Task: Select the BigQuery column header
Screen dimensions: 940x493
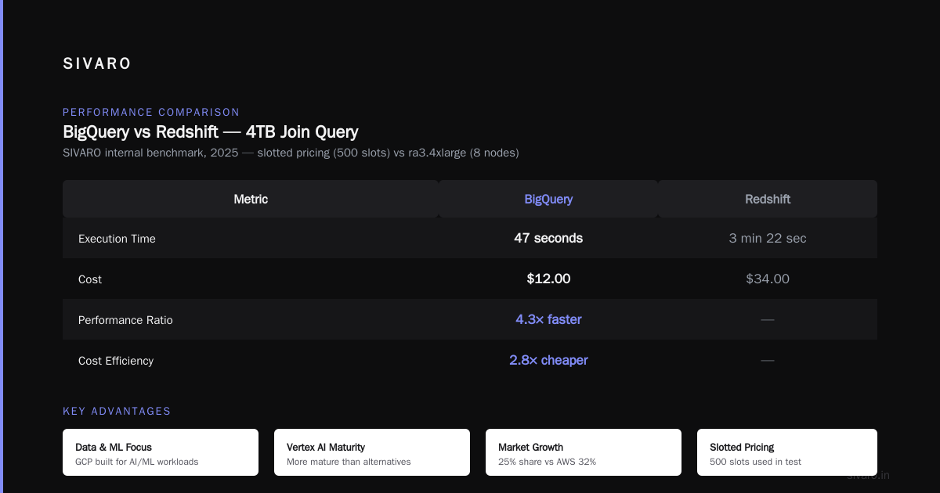Action: click(548, 199)
